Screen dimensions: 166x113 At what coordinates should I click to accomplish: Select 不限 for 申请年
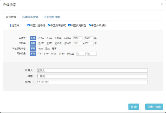(x=33, y=38)
